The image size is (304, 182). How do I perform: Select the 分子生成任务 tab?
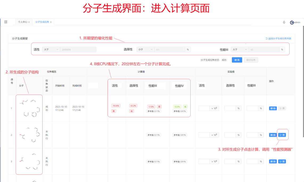[x=42, y=22]
